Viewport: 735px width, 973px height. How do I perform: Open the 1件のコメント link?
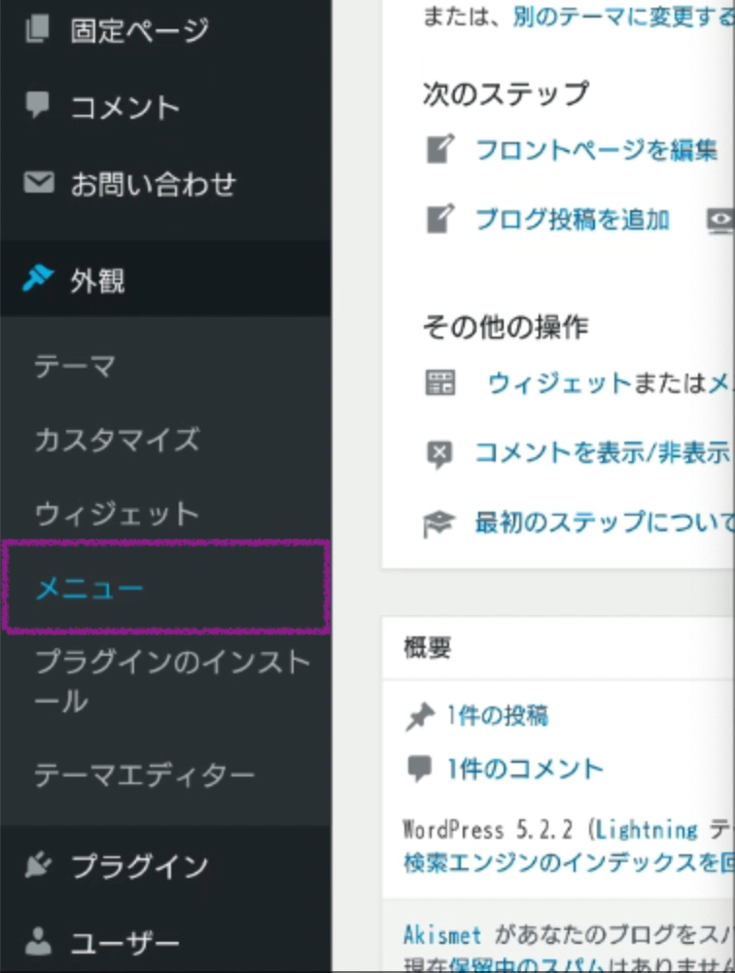click(x=525, y=770)
